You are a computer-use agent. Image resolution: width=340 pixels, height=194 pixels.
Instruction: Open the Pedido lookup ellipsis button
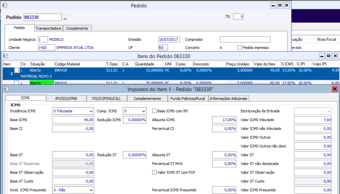click(x=65, y=18)
